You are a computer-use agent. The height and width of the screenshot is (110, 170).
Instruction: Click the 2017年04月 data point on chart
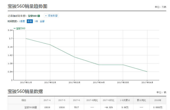[99, 65]
